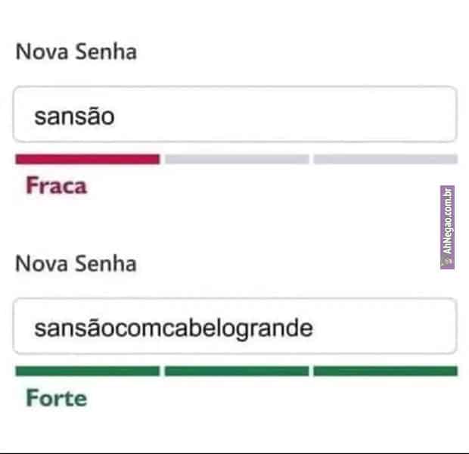Viewport: 469px width, 454px height.
Task: Click the horizontal divider line at the bottom
Action: coord(234,452)
